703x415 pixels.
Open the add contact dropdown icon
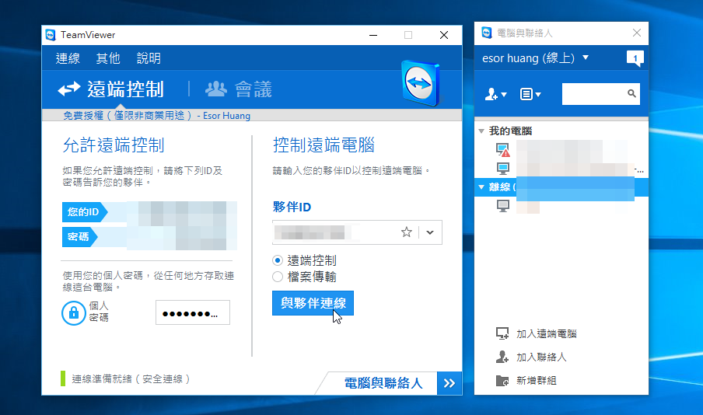[x=496, y=94]
